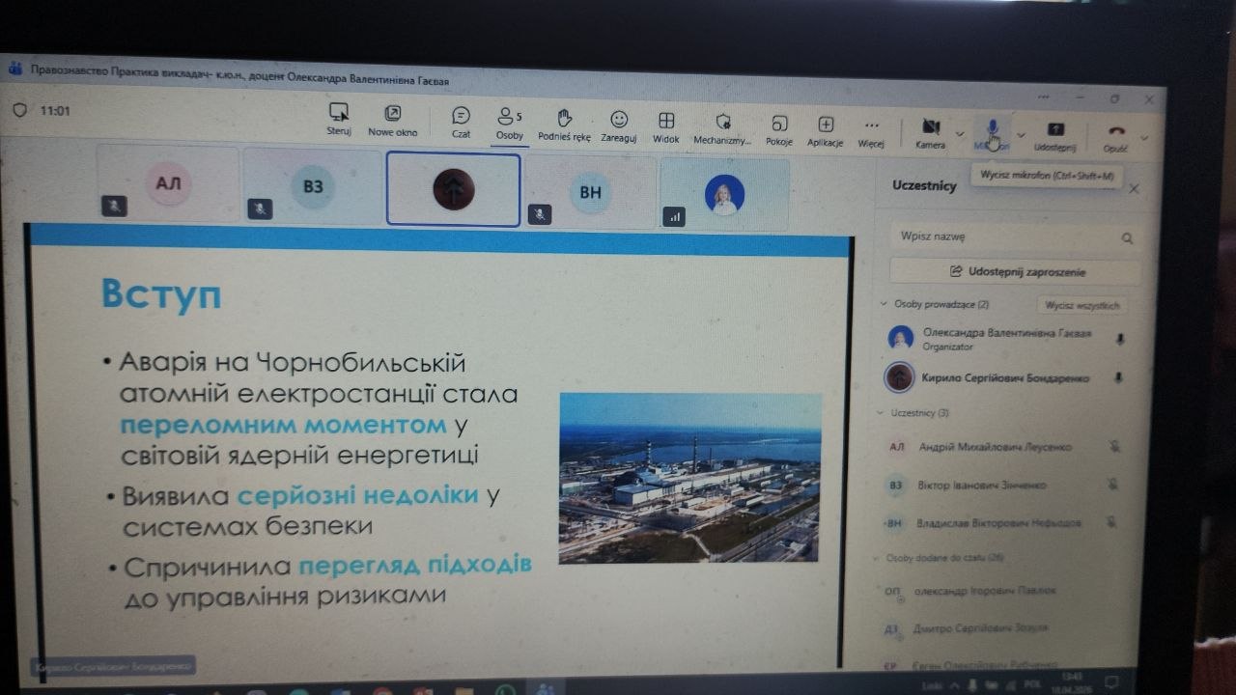Click microphone icon for Кирило Сергійович Бондаренко

pyautogui.click(x=1118, y=378)
